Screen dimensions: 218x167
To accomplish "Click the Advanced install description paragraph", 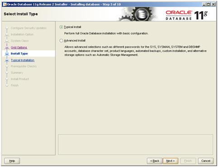I will [x=135, y=51].
